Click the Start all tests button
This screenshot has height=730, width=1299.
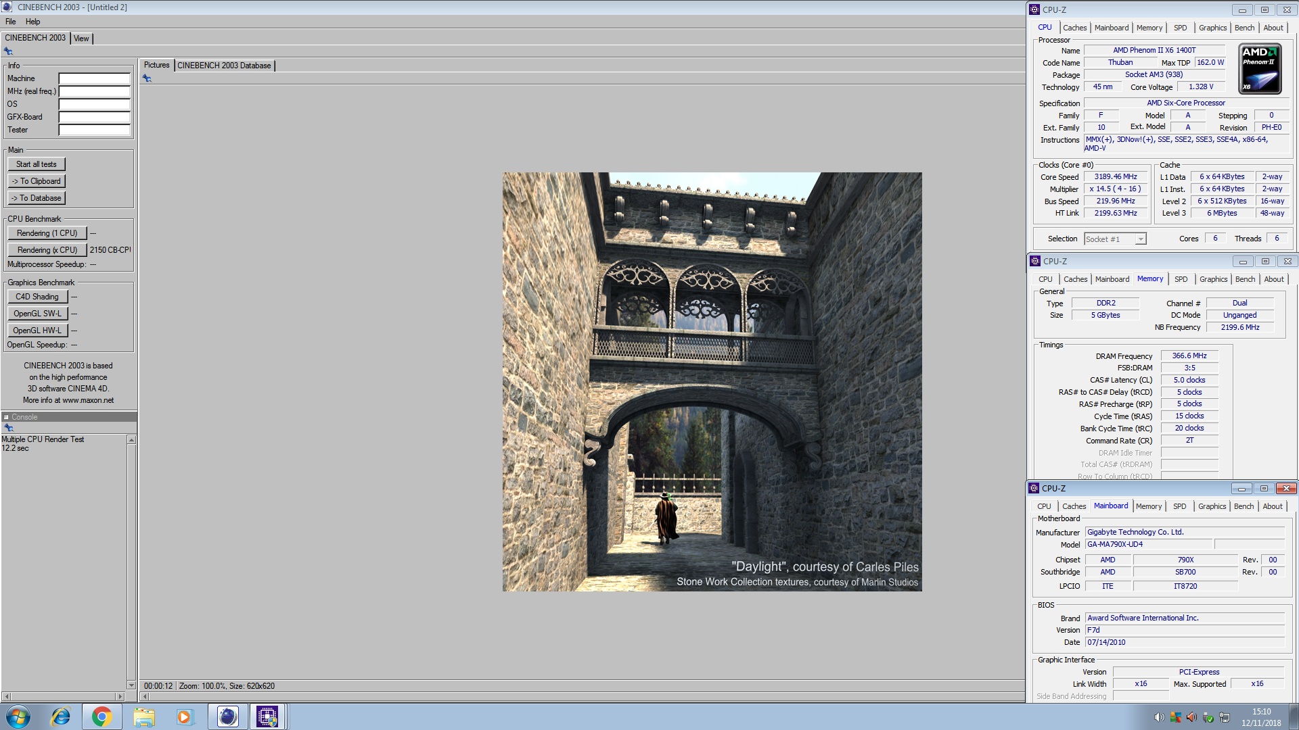37,164
